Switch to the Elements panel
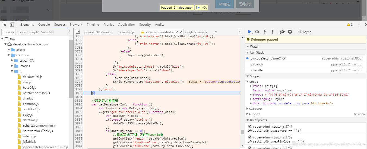Image resolution: width=367 pixels, height=149 pixels. pos(27,25)
